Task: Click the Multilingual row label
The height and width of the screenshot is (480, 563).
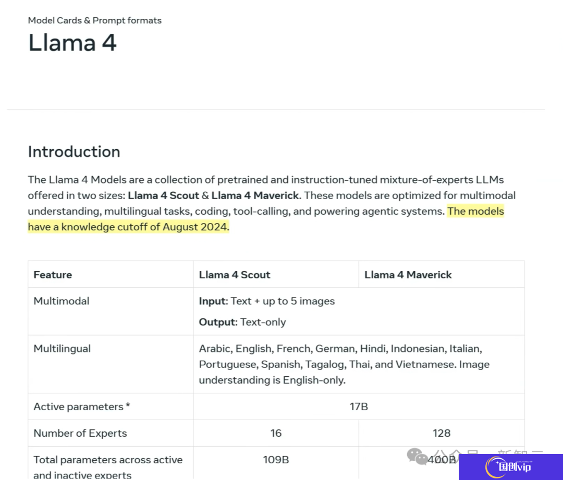Action: [62, 349]
